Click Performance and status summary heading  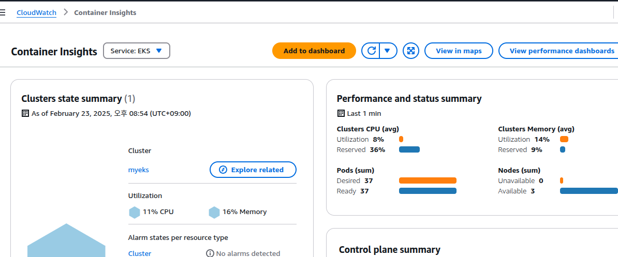coord(409,99)
